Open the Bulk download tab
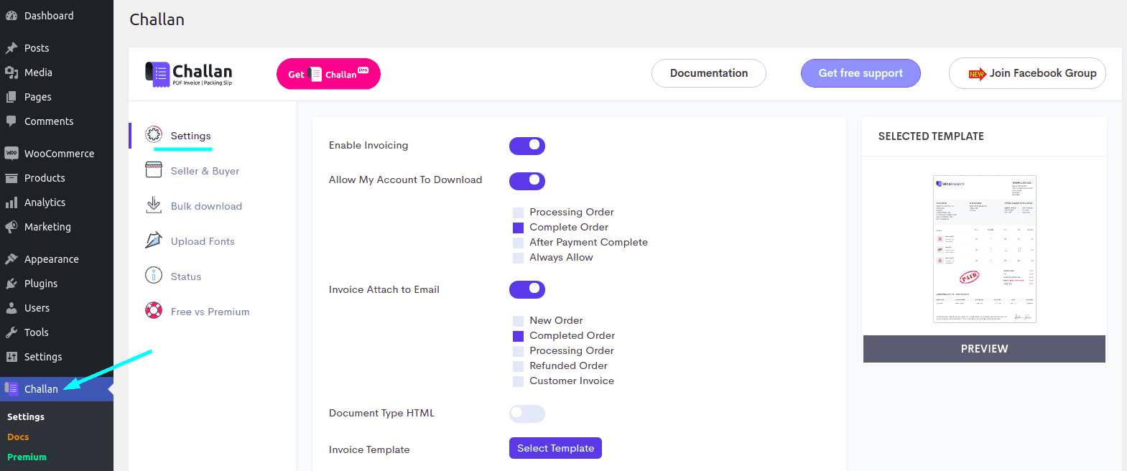The width and height of the screenshot is (1127, 471). point(206,206)
